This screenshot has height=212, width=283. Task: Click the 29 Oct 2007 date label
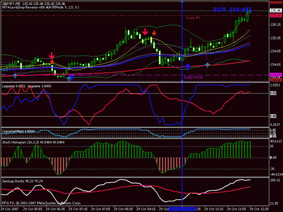pyautogui.click(x=10, y=209)
